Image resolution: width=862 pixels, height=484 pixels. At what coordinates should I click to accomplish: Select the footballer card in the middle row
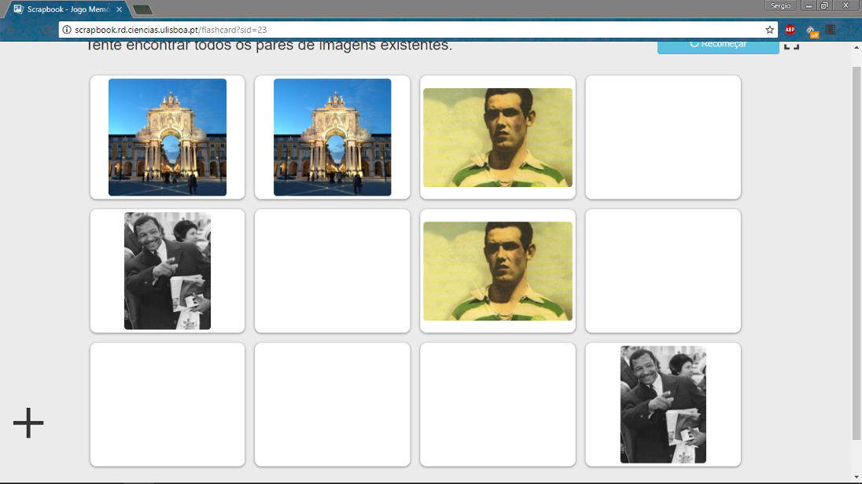click(x=497, y=270)
